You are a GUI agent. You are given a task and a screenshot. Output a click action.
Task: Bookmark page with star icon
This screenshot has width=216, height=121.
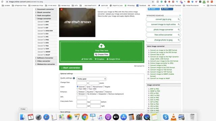pos(153,2)
